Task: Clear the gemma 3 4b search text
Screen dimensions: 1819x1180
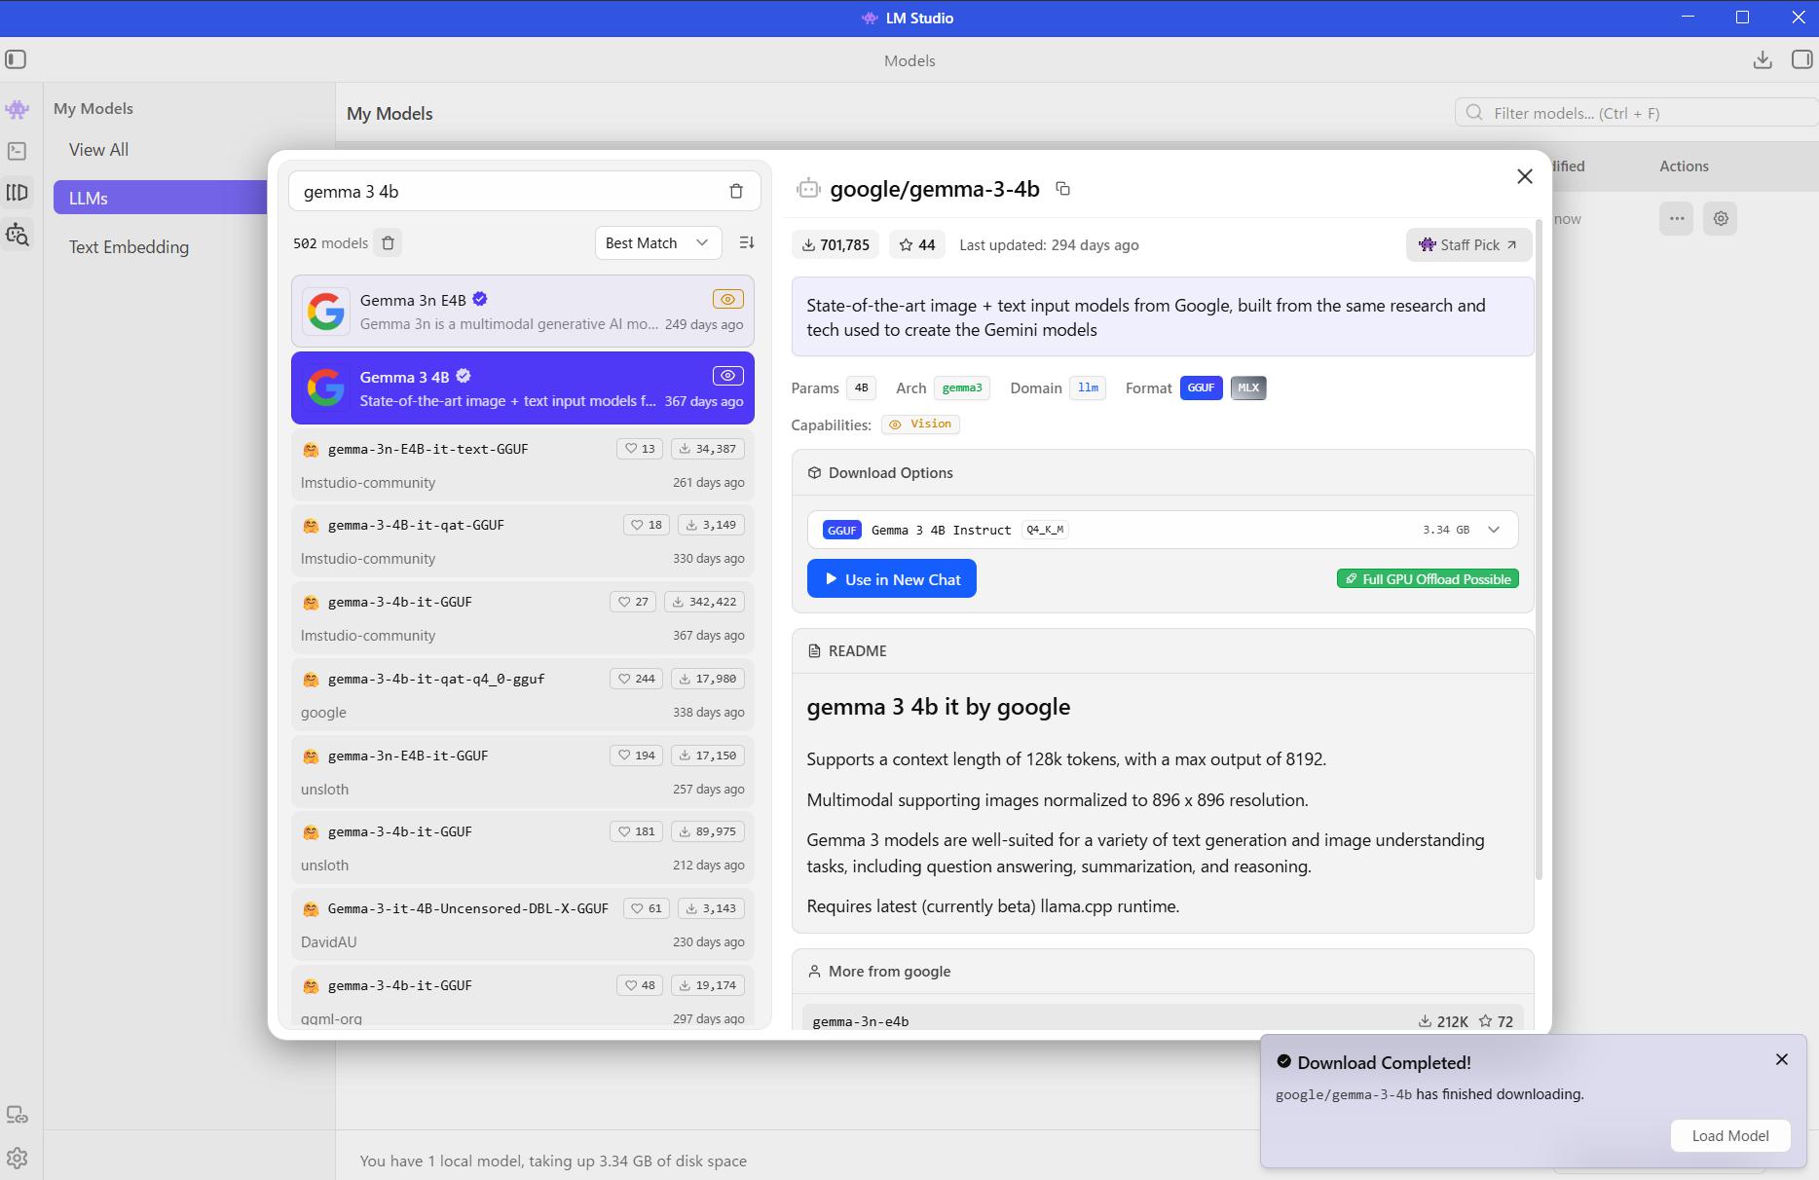Action: click(x=736, y=192)
